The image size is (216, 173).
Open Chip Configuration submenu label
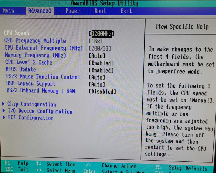pos(32,104)
